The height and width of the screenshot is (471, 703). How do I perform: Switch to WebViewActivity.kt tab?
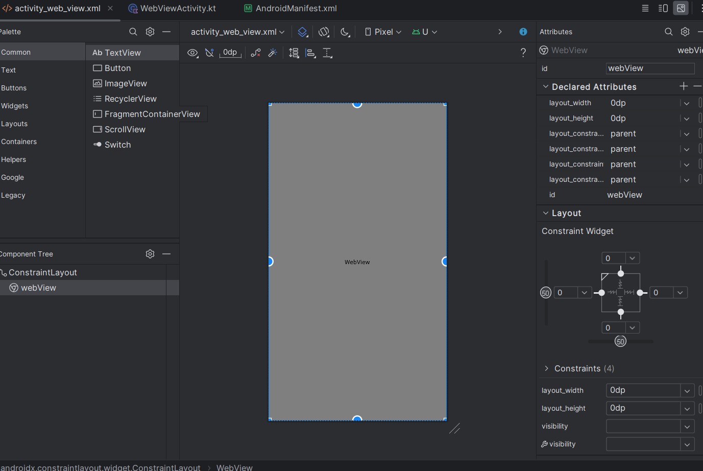click(172, 8)
